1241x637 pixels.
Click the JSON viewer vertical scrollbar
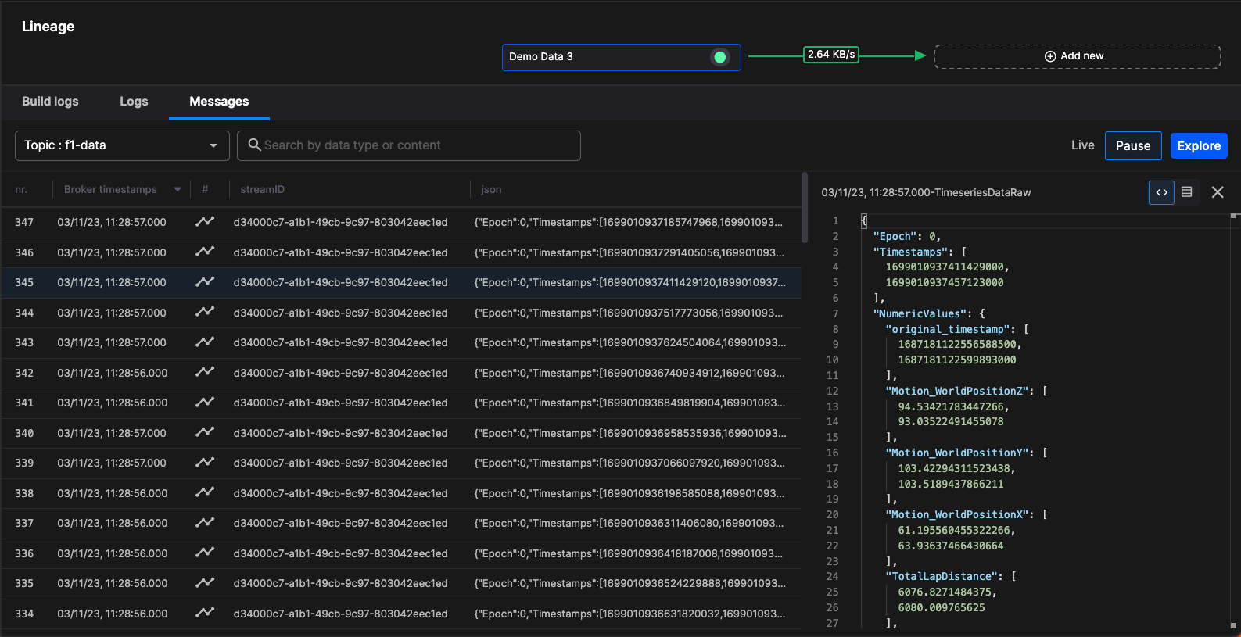1235,422
